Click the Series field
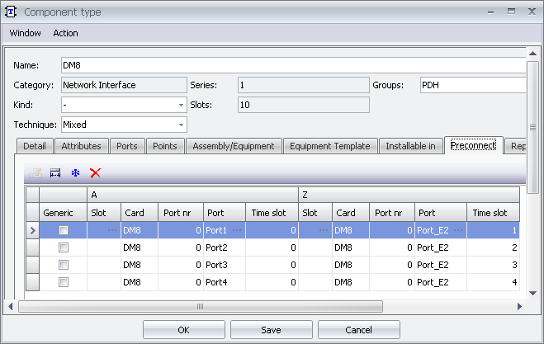Viewport: 544px width, 344px height. point(304,85)
